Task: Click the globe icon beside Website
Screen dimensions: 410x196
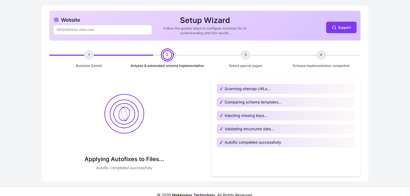Action: 56,20
